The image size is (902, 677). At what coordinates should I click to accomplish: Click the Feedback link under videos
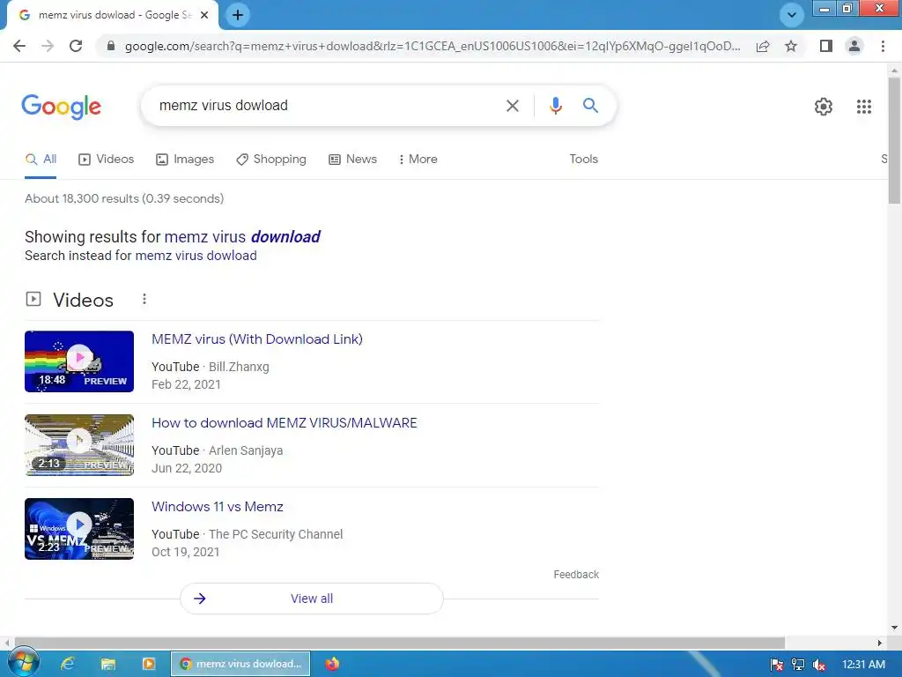click(x=576, y=575)
